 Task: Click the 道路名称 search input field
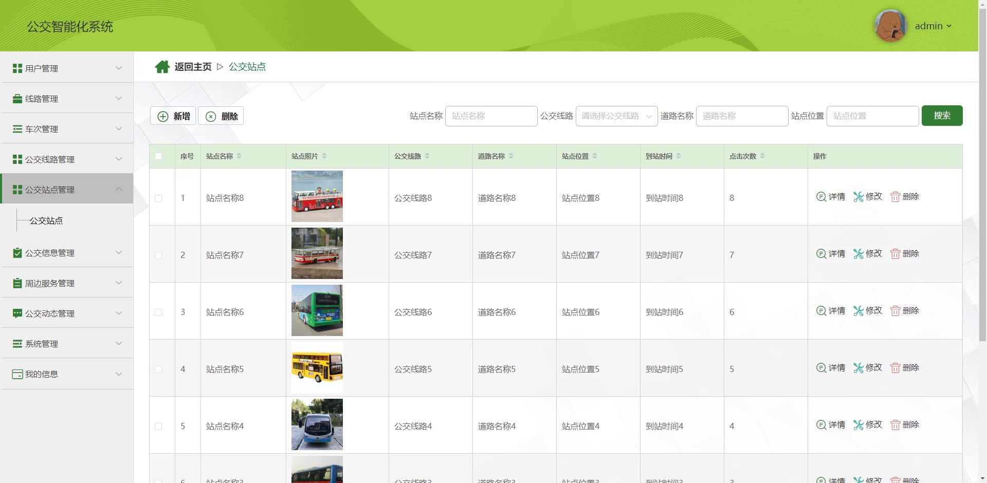click(x=742, y=116)
